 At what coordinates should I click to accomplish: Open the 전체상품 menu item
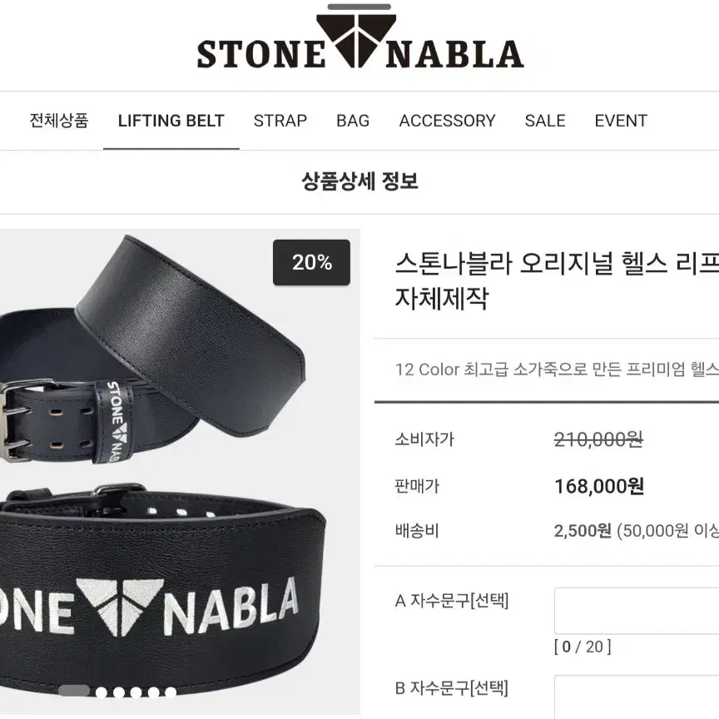coord(59,121)
